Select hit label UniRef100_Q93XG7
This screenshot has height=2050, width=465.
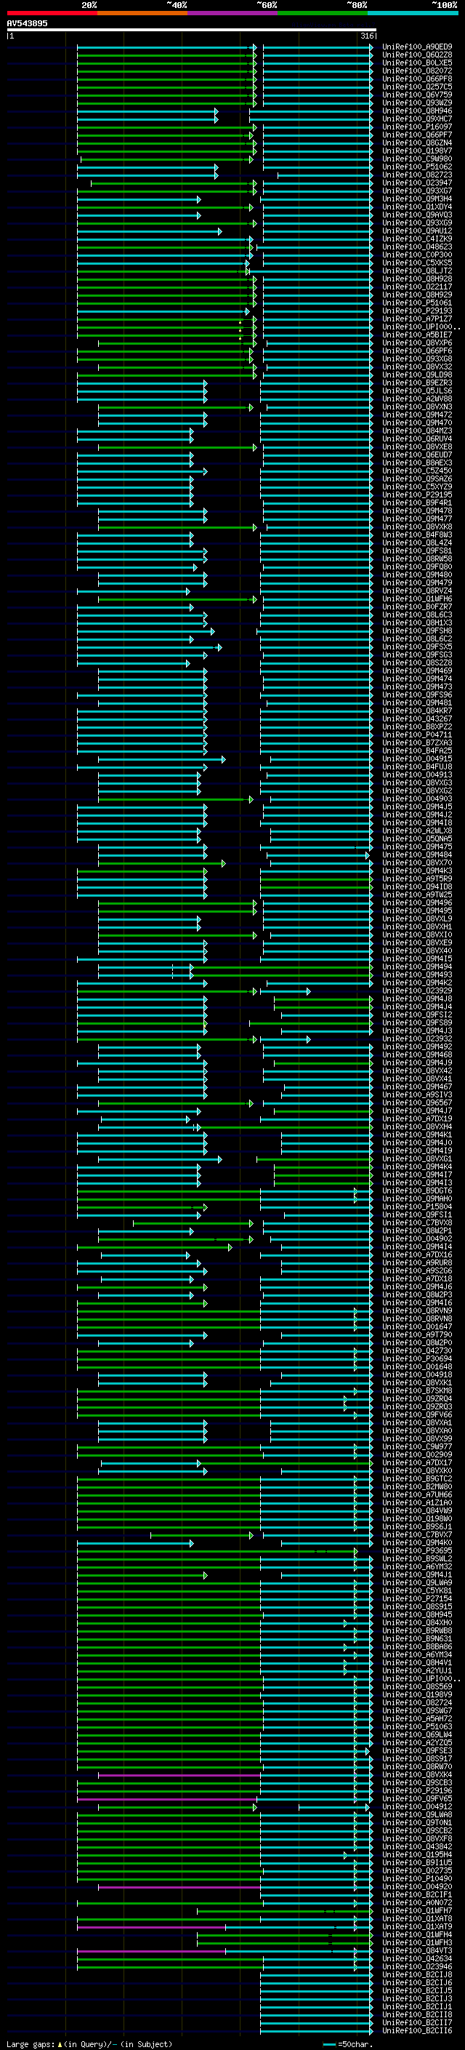(x=417, y=191)
